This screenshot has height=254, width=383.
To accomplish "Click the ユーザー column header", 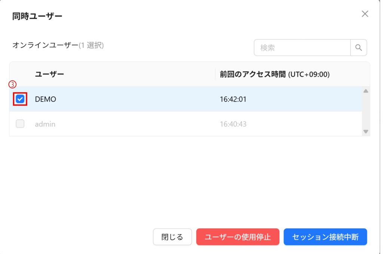I will [49, 74].
